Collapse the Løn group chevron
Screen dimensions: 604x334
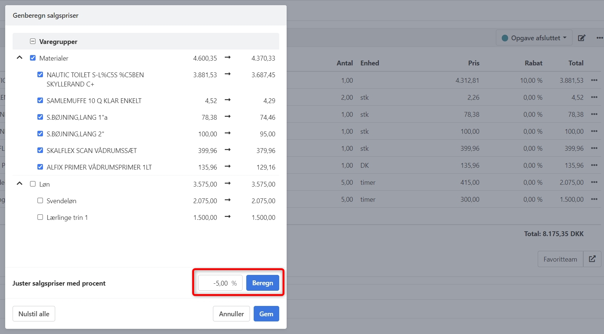(20, 184)
